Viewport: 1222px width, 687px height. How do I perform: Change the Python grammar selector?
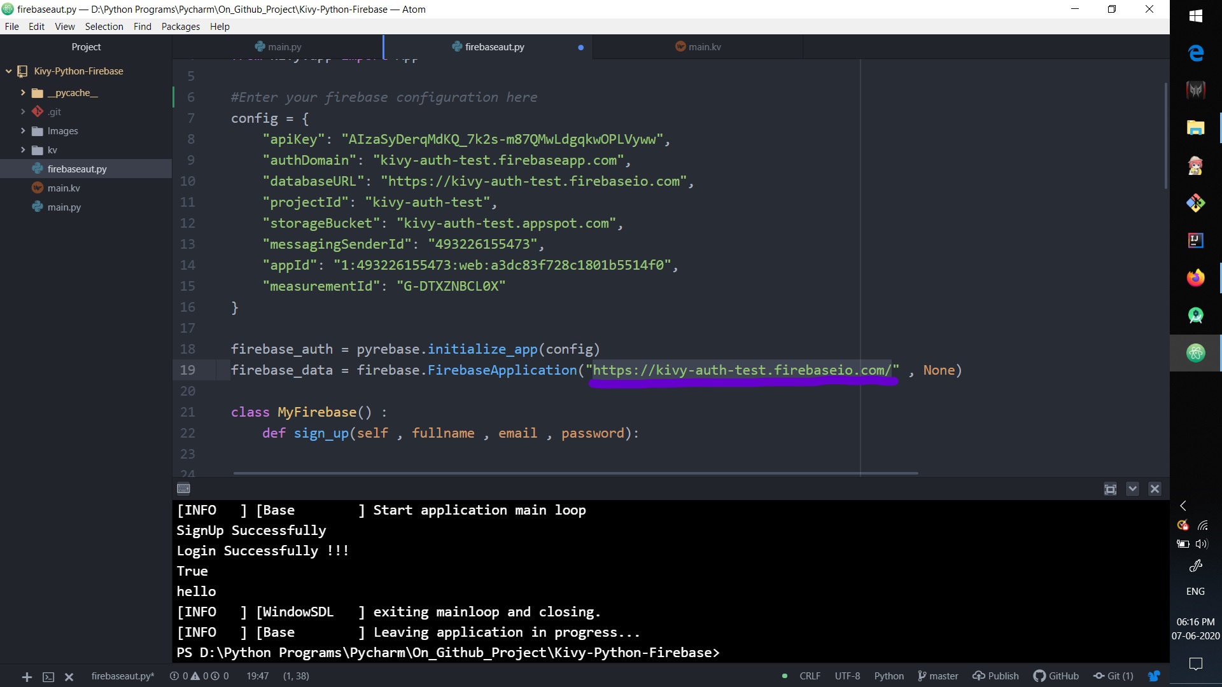point(888,676)
